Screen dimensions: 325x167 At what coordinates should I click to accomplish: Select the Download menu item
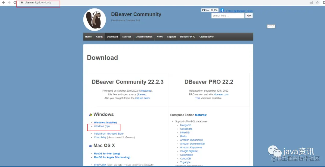pyautogui.click(x=112, y=37)
